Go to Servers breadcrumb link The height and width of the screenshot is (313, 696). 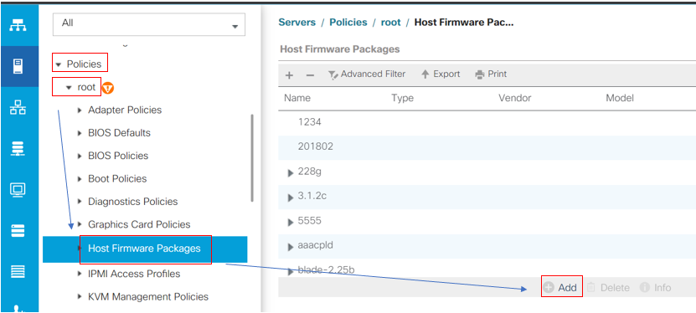point(297,22)
